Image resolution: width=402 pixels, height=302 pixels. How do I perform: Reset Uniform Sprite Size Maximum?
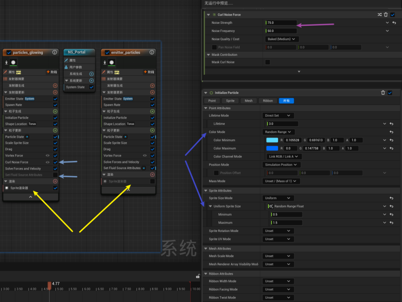(392, 222)
